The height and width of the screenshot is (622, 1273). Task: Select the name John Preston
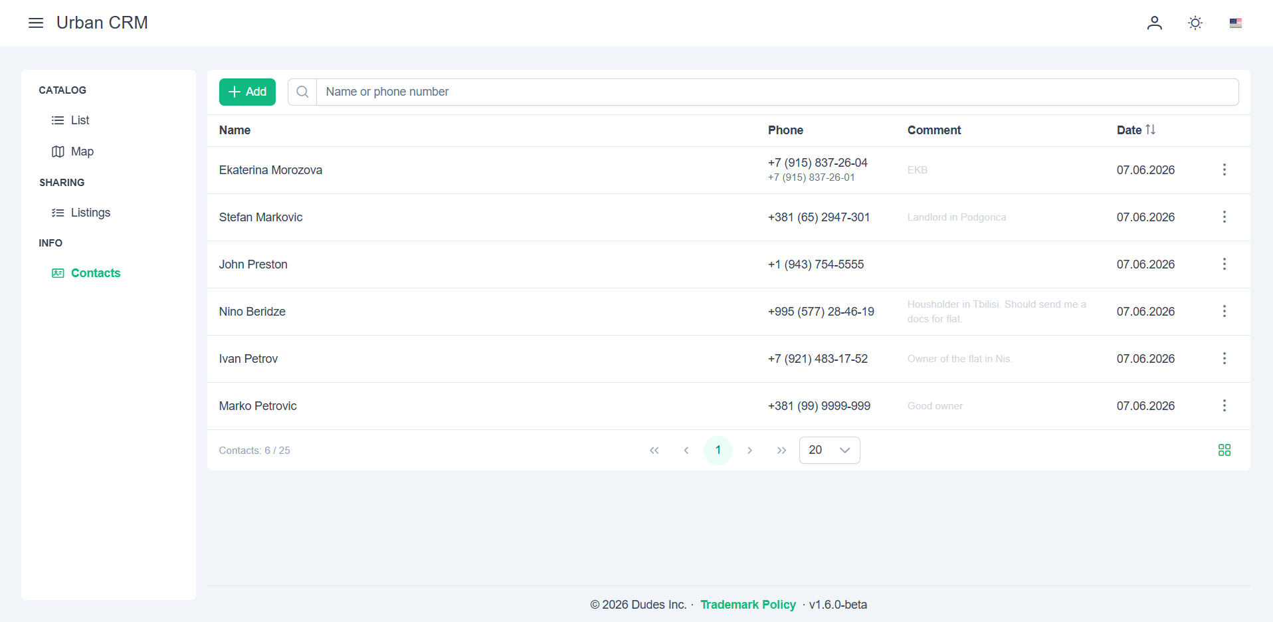(253, 264)
